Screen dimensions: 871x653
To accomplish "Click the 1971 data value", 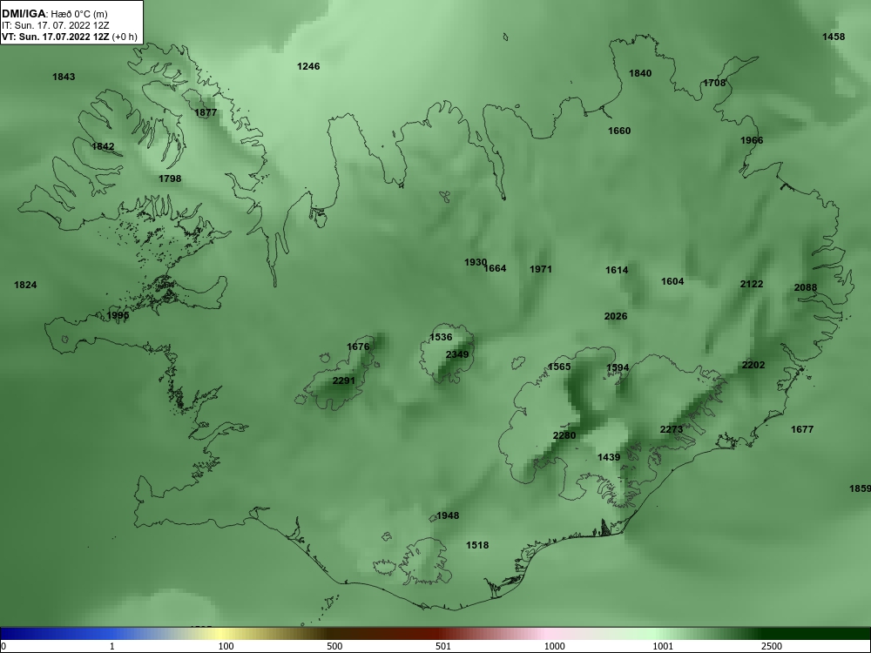I will (541, 269).
